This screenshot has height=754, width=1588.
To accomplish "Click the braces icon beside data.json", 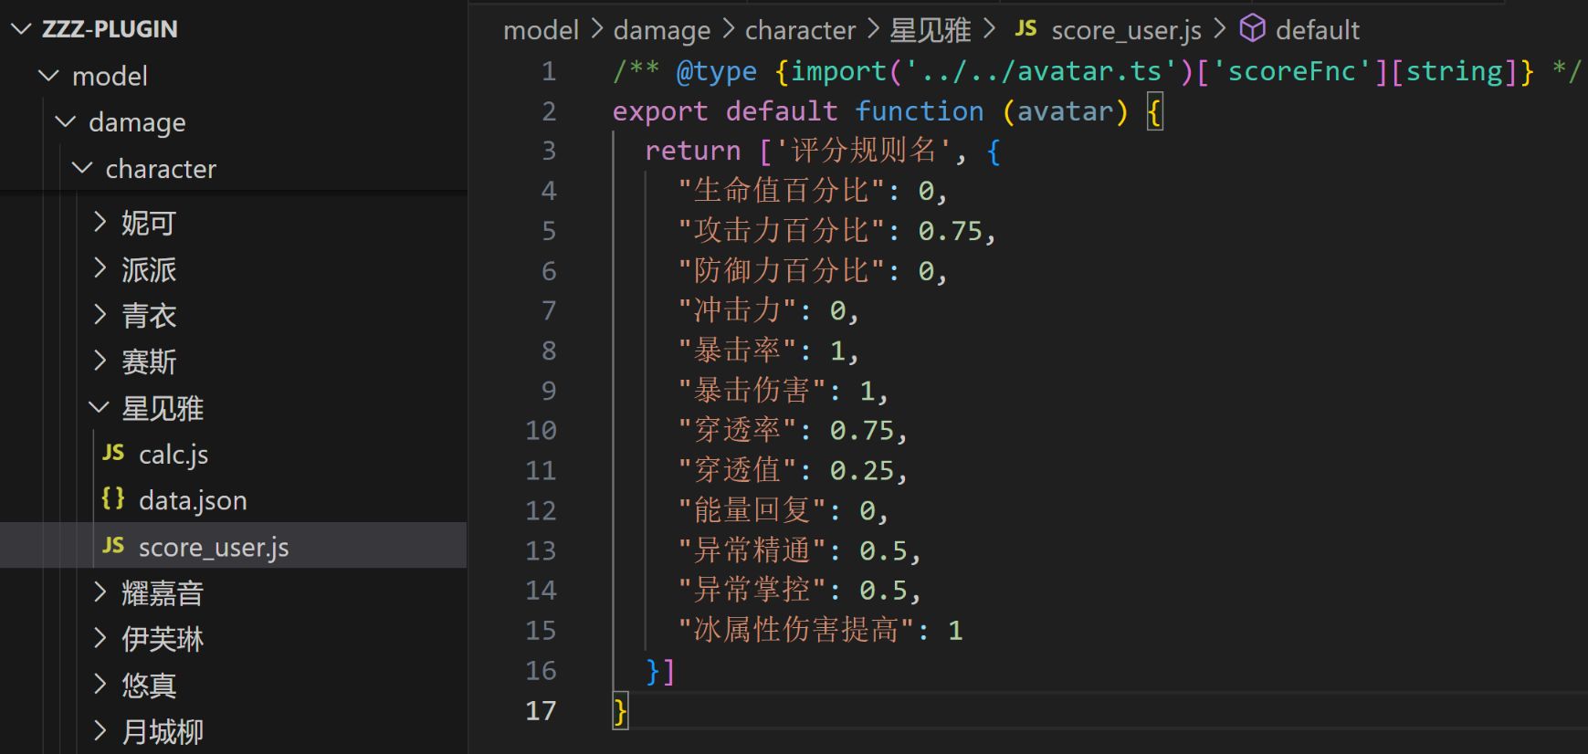I will pos(113,498).
